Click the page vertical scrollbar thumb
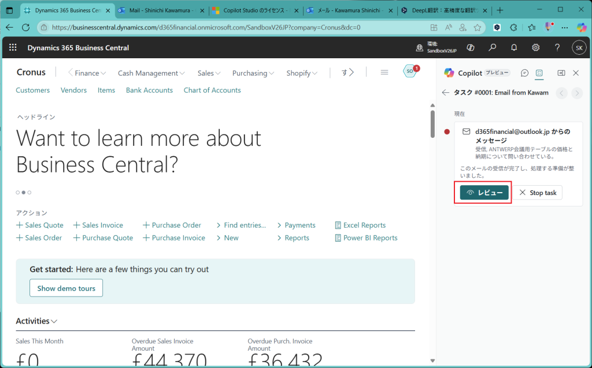 (x=432, y=123)
